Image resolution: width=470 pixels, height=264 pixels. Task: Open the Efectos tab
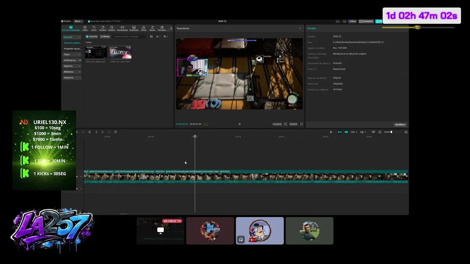pos(112,28)
